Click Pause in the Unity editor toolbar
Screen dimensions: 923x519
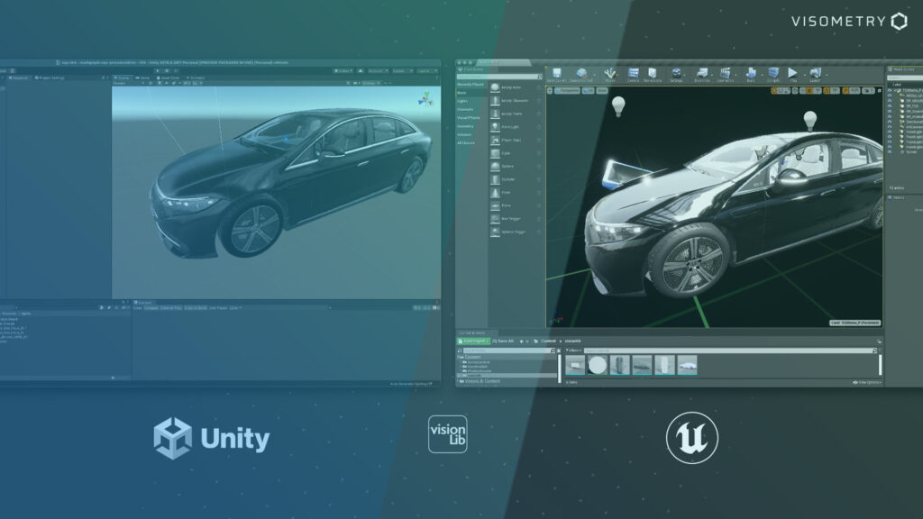(x=167, y=70)
